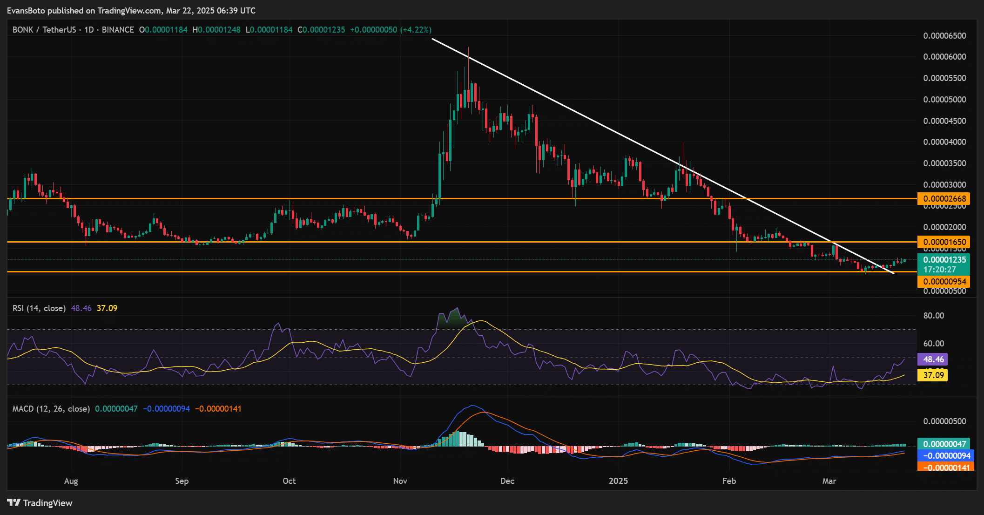Click the 0.00003000 price axis label
Image resolution: width=984 pixels, height=515 pixels.
pos(945,185)
